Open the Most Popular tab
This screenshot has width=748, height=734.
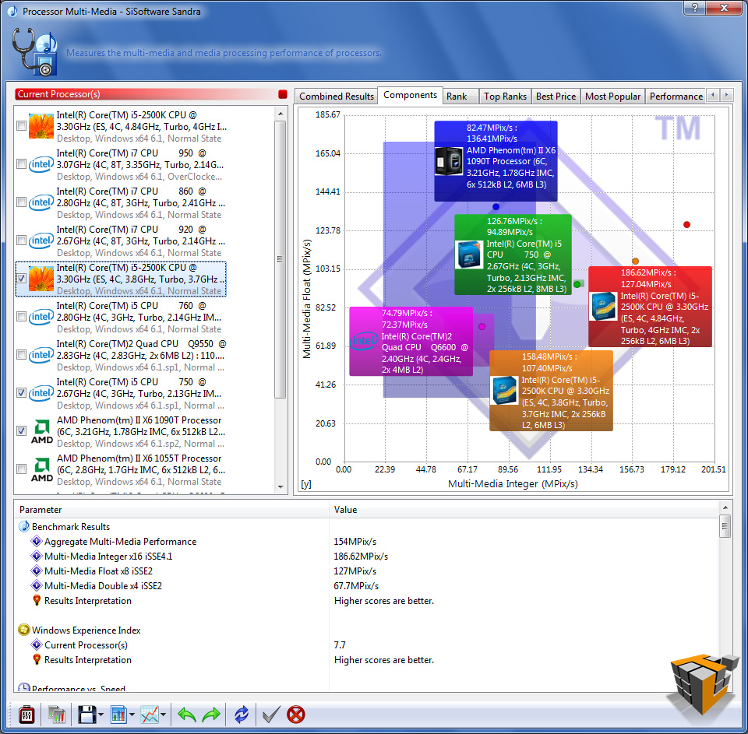pos(612,97)
